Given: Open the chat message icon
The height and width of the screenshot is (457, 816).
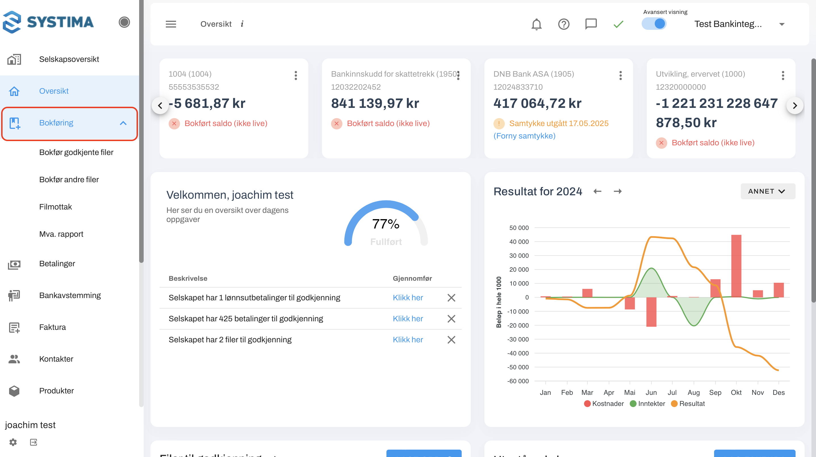Looking at the screenshot, I should pos(591,24).
